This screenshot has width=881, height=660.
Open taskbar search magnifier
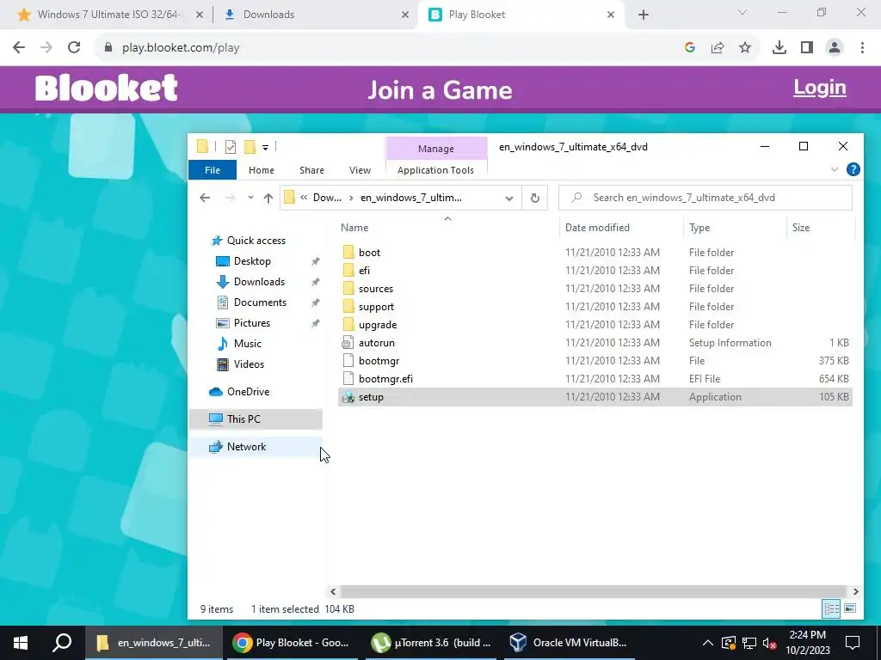tap(62, 643)
